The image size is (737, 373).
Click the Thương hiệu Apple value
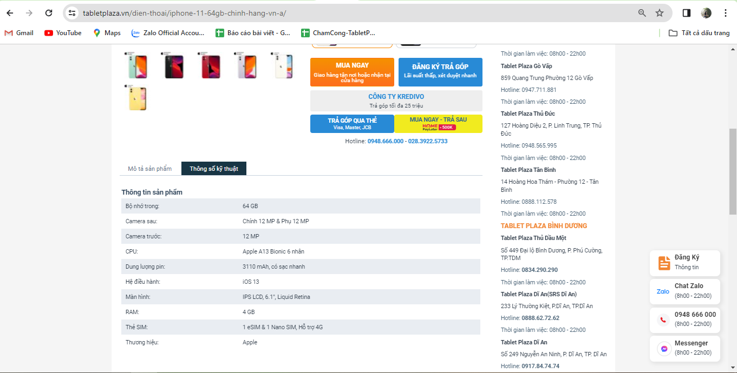(250, 342)
